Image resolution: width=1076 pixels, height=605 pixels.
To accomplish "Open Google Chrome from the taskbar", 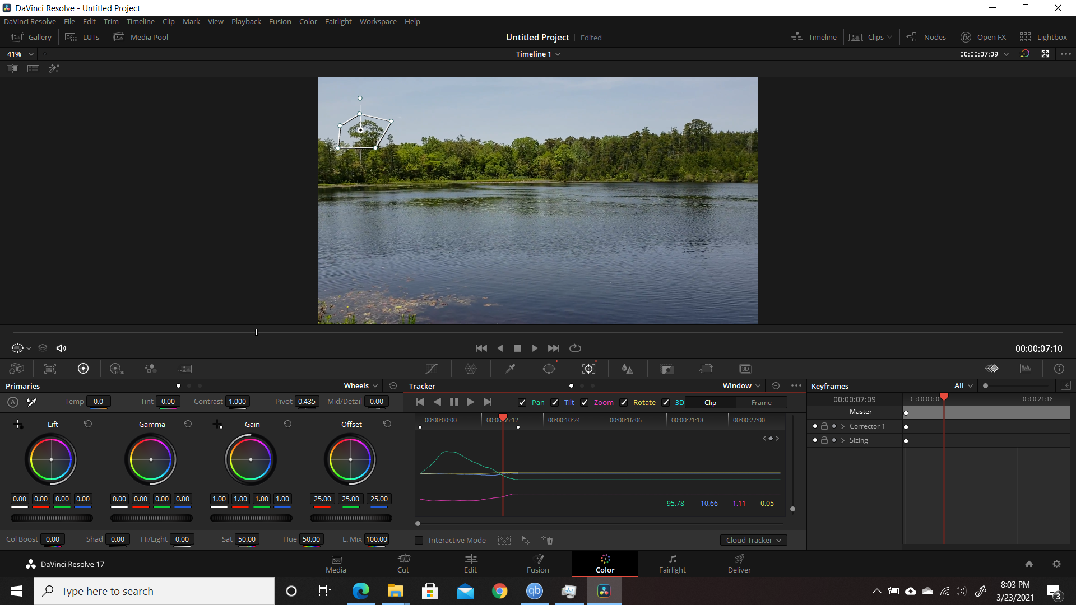I will click(x=499, y=591).
